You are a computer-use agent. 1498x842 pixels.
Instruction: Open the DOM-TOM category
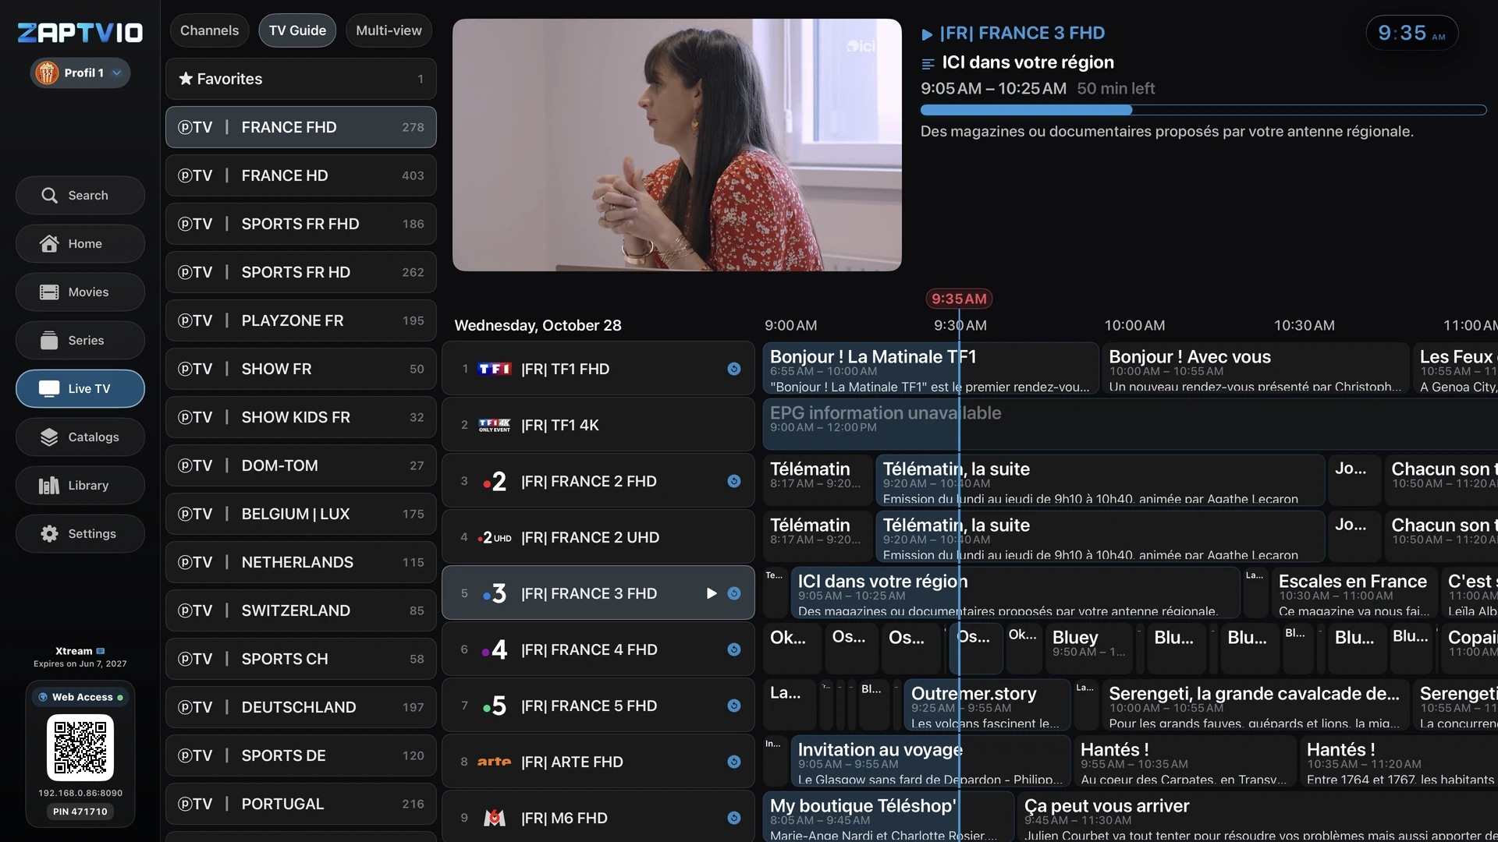click(x=301, y=465)
